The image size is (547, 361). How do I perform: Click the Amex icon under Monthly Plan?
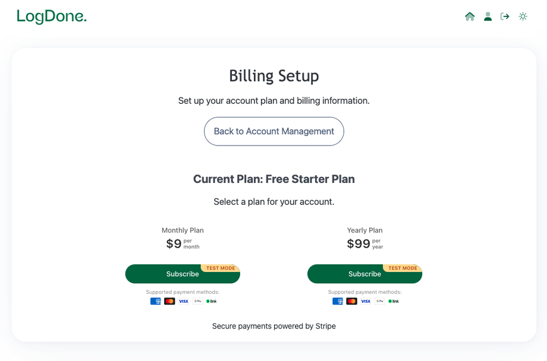coord(156,301)
